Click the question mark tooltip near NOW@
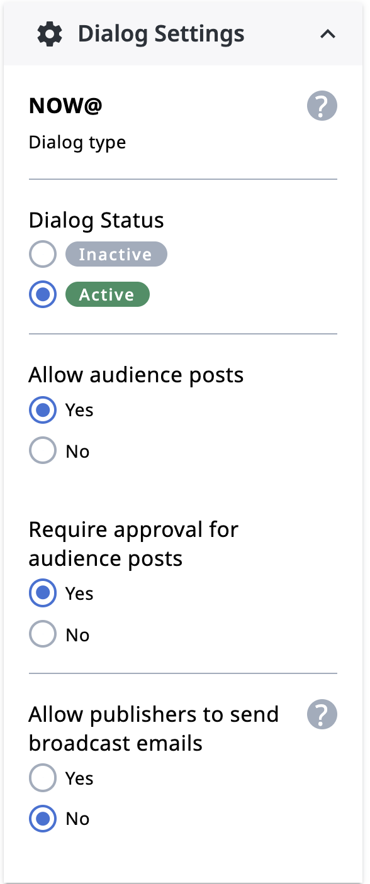This screenshot has height=884, width=370. tap(322, 106)
